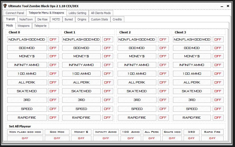This screenshot has height=147, width=235.
Task: Toggle Client 0 3RD OFF switch
Action: pyautogui.click(x=53, y=100)
